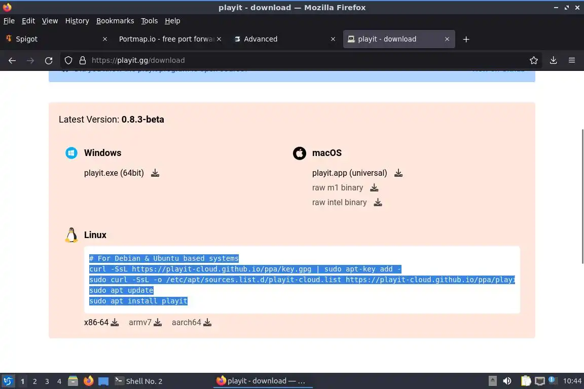The image size is (584, 389).
Task: Click download icon next to playit.app (universal)
Action: pyautogui.click(x=398, y=173)
